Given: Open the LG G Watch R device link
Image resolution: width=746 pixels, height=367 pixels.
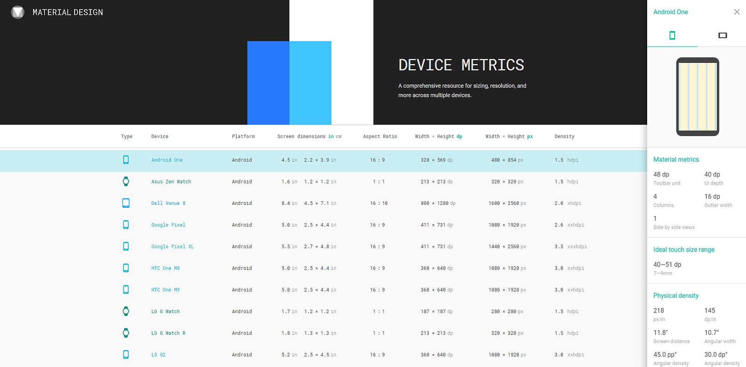Looking at the screenshot, I should point(168,333).
